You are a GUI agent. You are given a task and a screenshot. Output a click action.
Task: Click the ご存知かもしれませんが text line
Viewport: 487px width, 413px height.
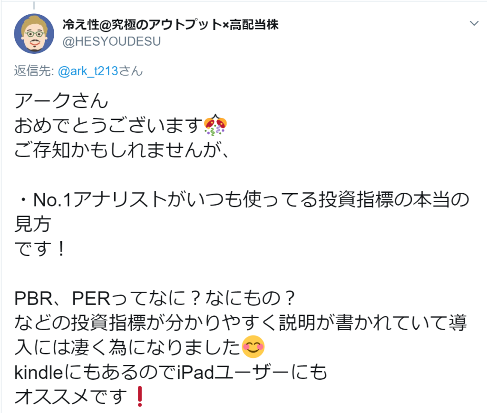pos(121,150)
